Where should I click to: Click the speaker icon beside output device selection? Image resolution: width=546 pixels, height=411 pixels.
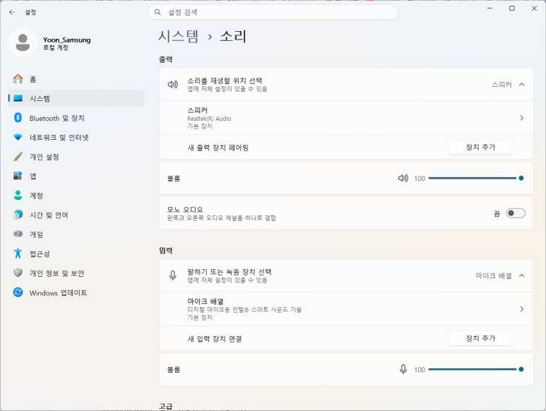click(x=173, y=84)
